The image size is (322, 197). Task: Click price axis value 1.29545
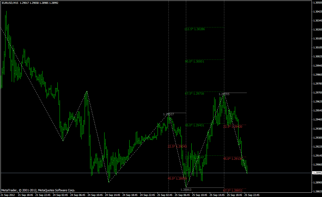pyautogui.click(x=317, y=111)
